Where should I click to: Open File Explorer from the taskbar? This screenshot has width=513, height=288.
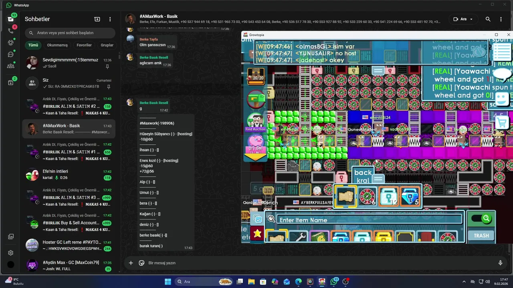tap(252, 282)
